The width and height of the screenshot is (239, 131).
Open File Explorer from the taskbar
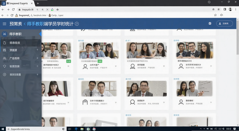tap(82, 129)
